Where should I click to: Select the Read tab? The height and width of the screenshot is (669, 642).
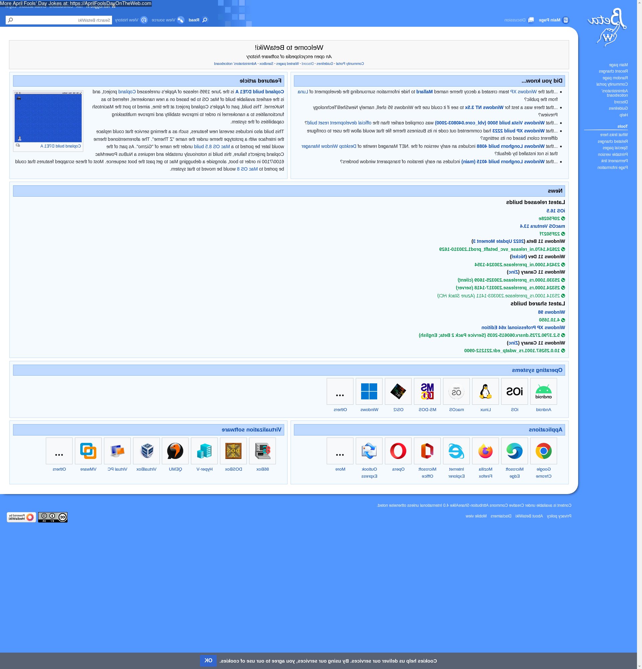tap(198, 20)
